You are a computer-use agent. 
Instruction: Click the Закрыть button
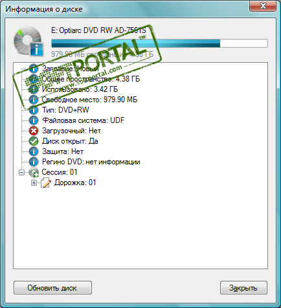tap(243, 288)
